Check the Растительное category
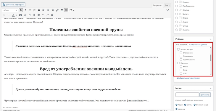216x111 pixels. [181, 60]
